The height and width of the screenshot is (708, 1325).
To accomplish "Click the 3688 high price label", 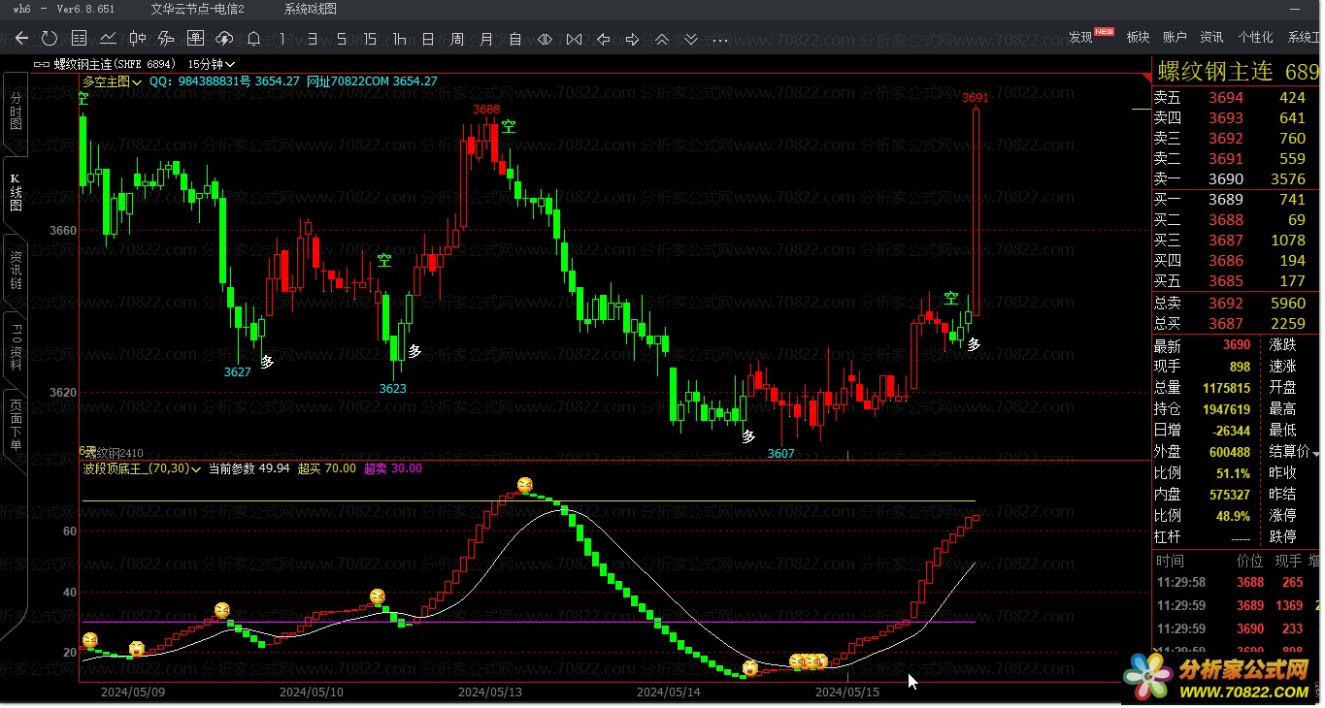I will click(486, 109).
